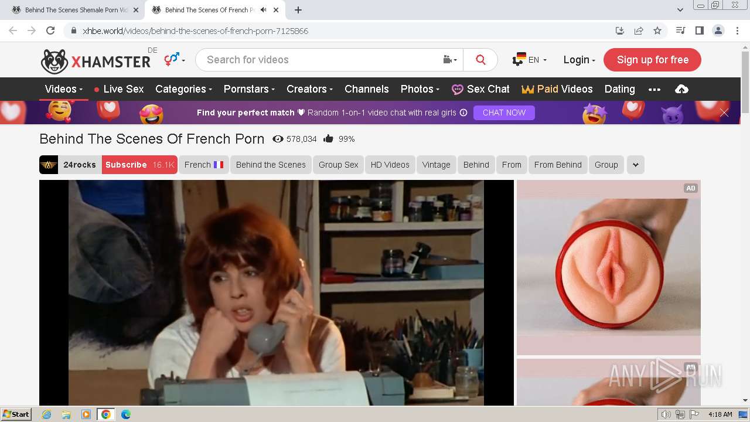Open the orientation selector icon
Screen dimensions: 750x422
[174, 59]
